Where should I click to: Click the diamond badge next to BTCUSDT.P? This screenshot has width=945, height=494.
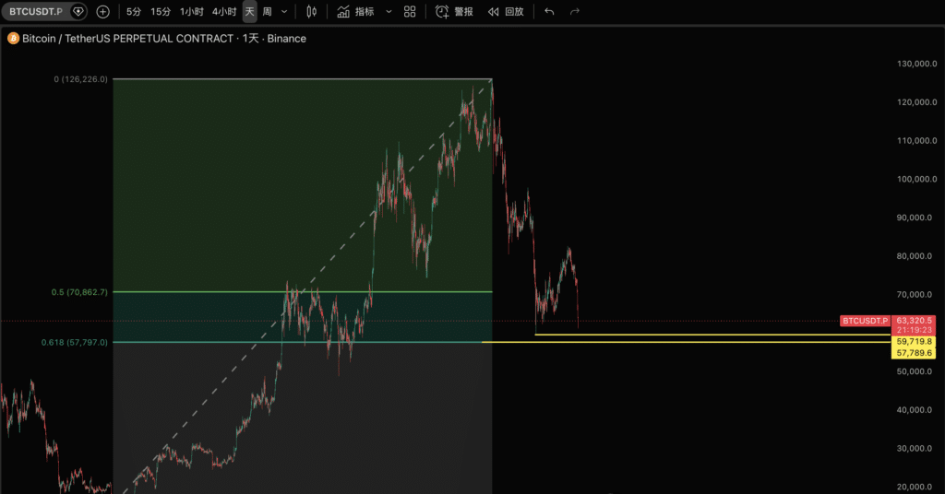(78, 11)
